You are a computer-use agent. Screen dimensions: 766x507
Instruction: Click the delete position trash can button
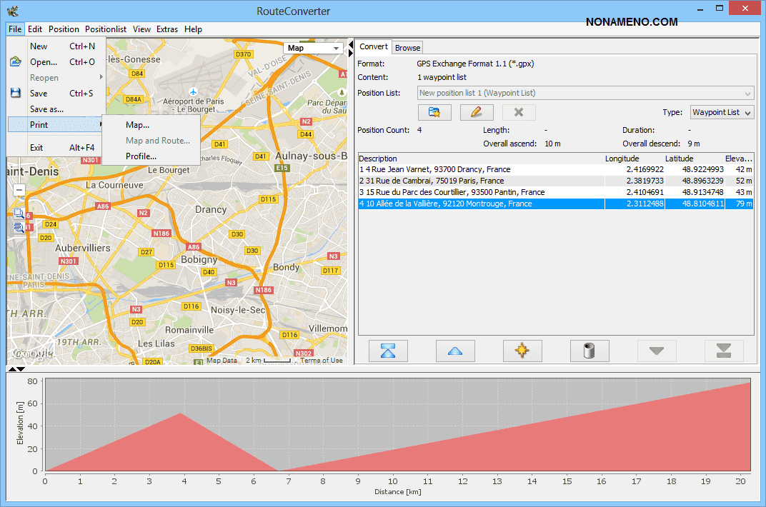[x=590, y=351]
